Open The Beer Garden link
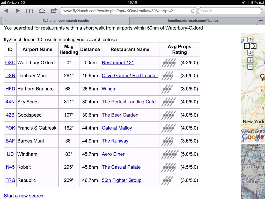Viewport: 265px width, 199px height. pyautogui.click(x=120, y=115)
